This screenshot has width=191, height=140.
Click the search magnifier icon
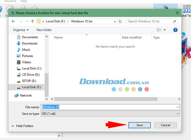(174, 21)
